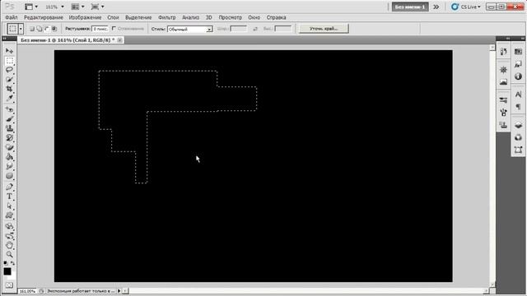Viewport: 527px width, 296px height.
Task: Open the Swatches panel icon
Action: point(518,51)
